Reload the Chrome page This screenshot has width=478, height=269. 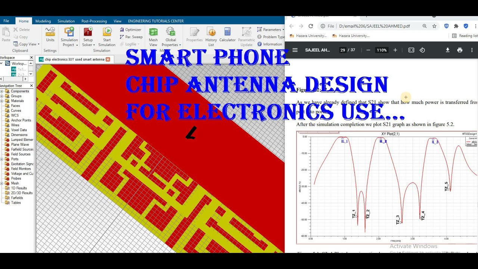(x=311, y=26)
